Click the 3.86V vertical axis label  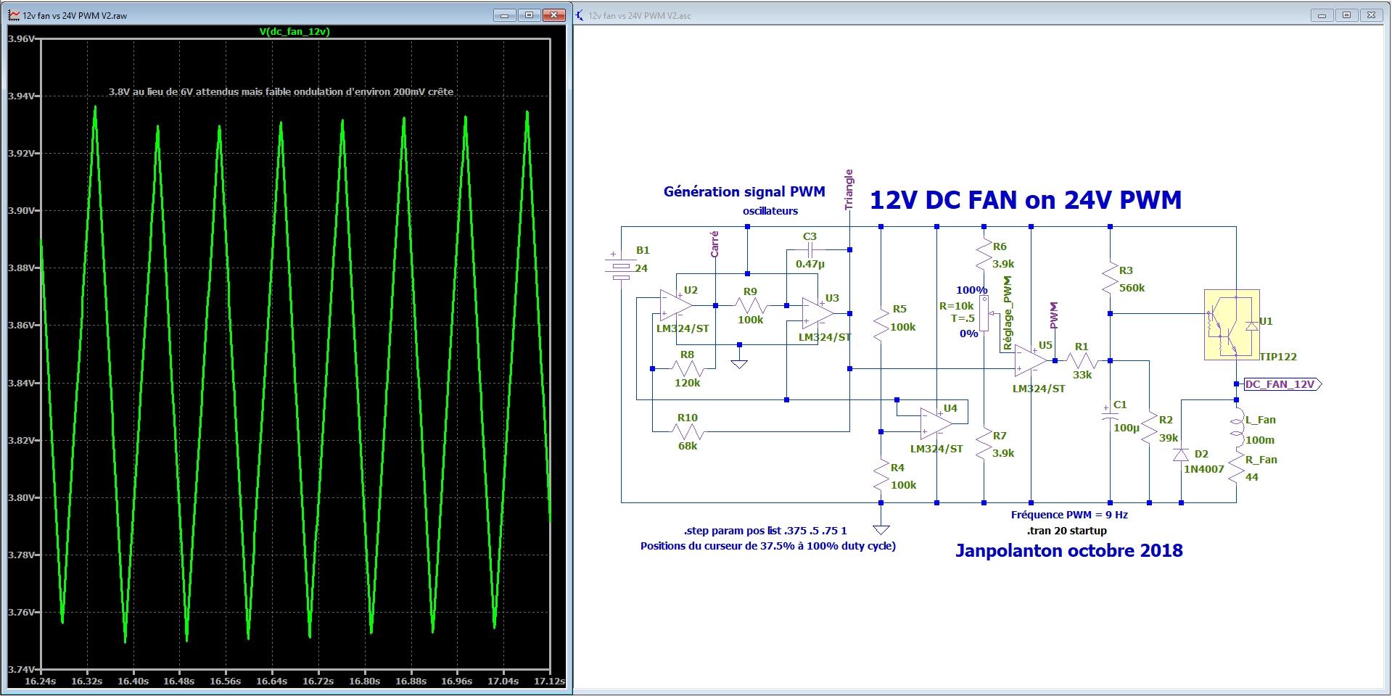click(20, 325)
